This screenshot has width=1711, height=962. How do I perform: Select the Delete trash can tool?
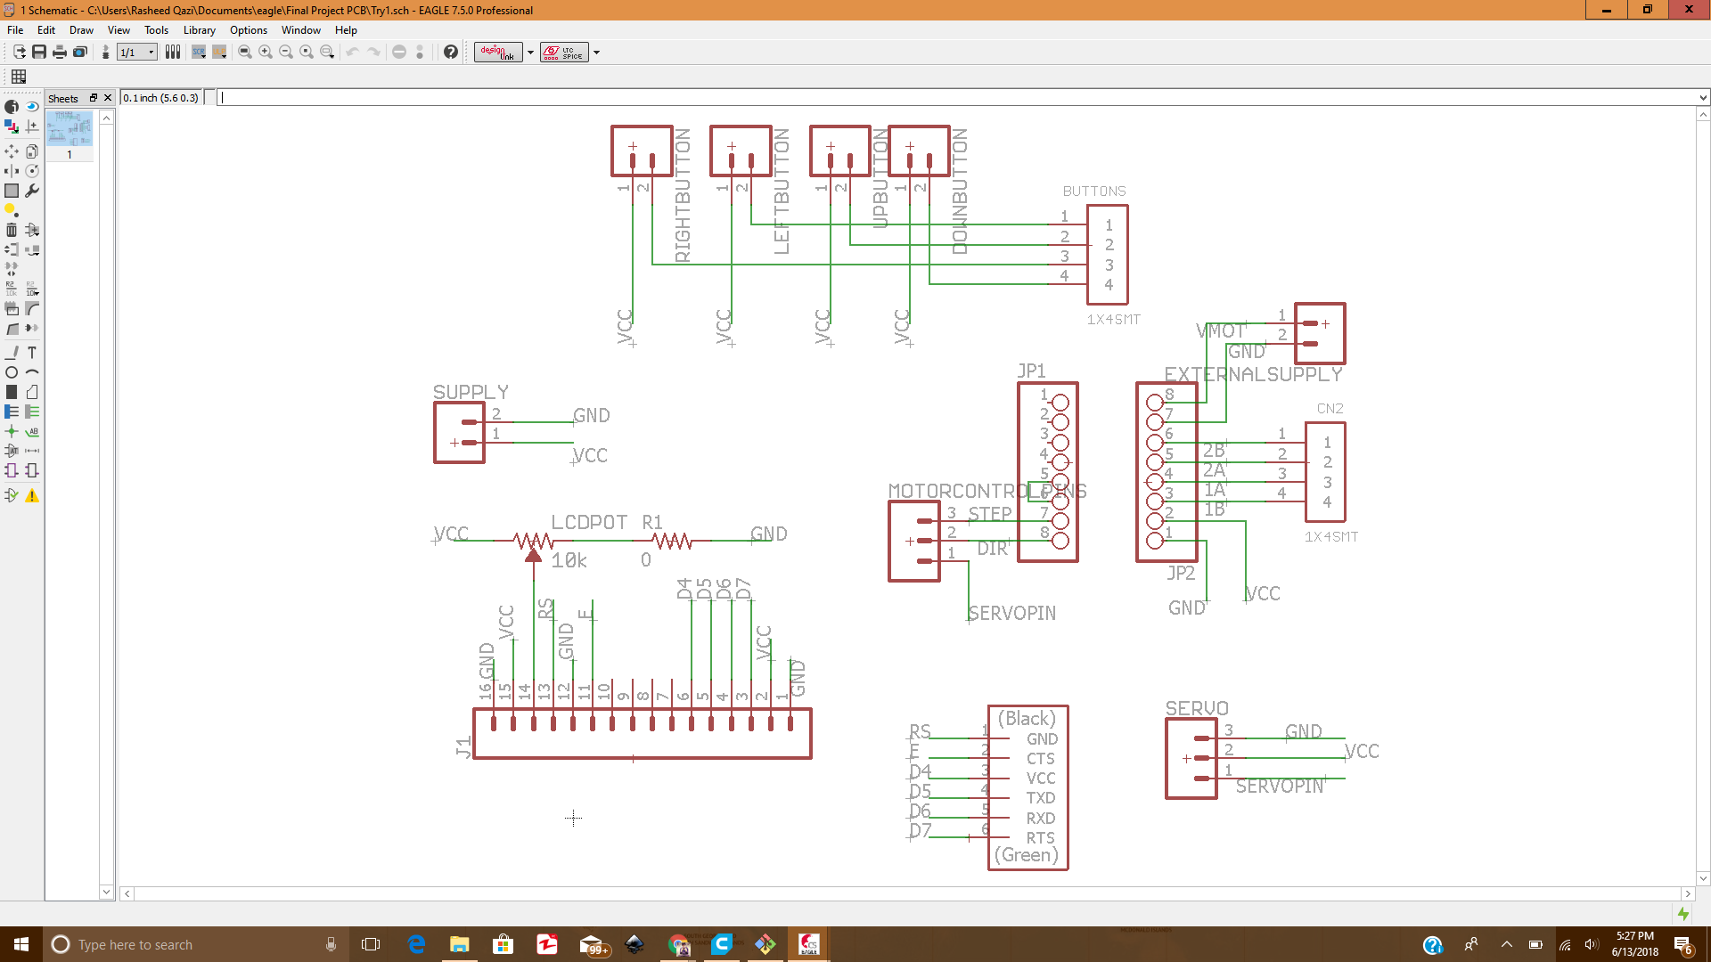pos(12,230)
